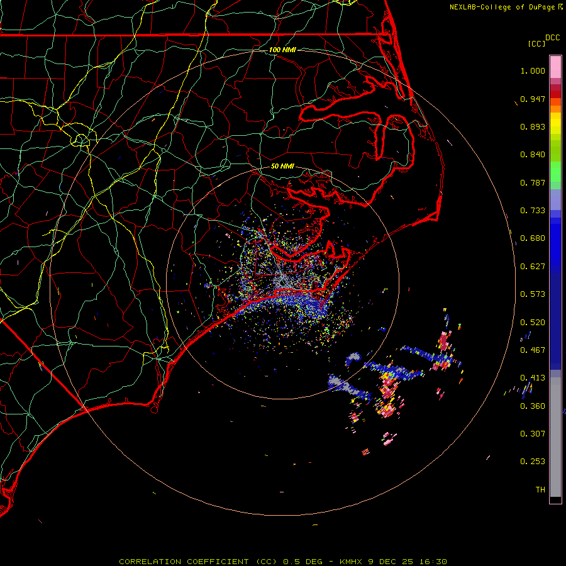The image size is (566, 566).
Task: Select the 0.893 scale value
Action: pyautogui.click(x=533, y=126)
